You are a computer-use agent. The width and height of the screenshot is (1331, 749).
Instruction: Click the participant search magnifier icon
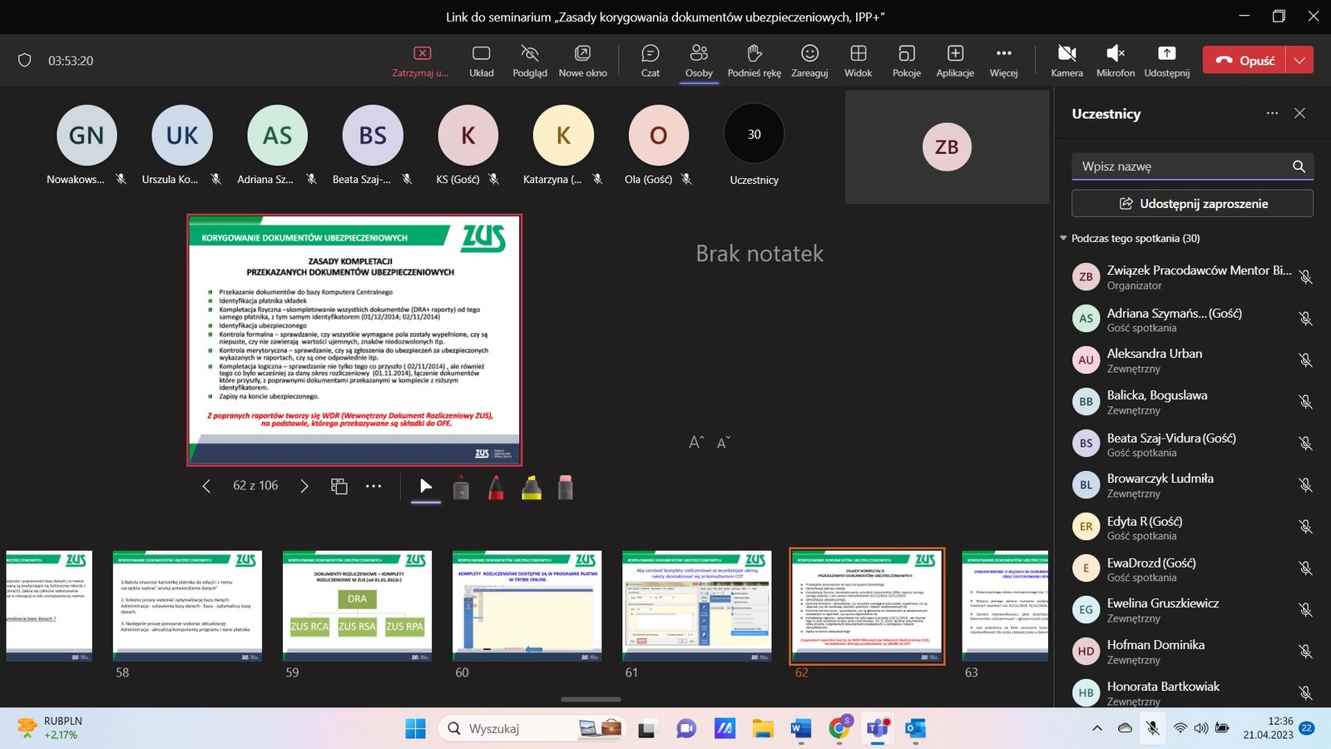pyautogui.click(x=1299, y=166)
